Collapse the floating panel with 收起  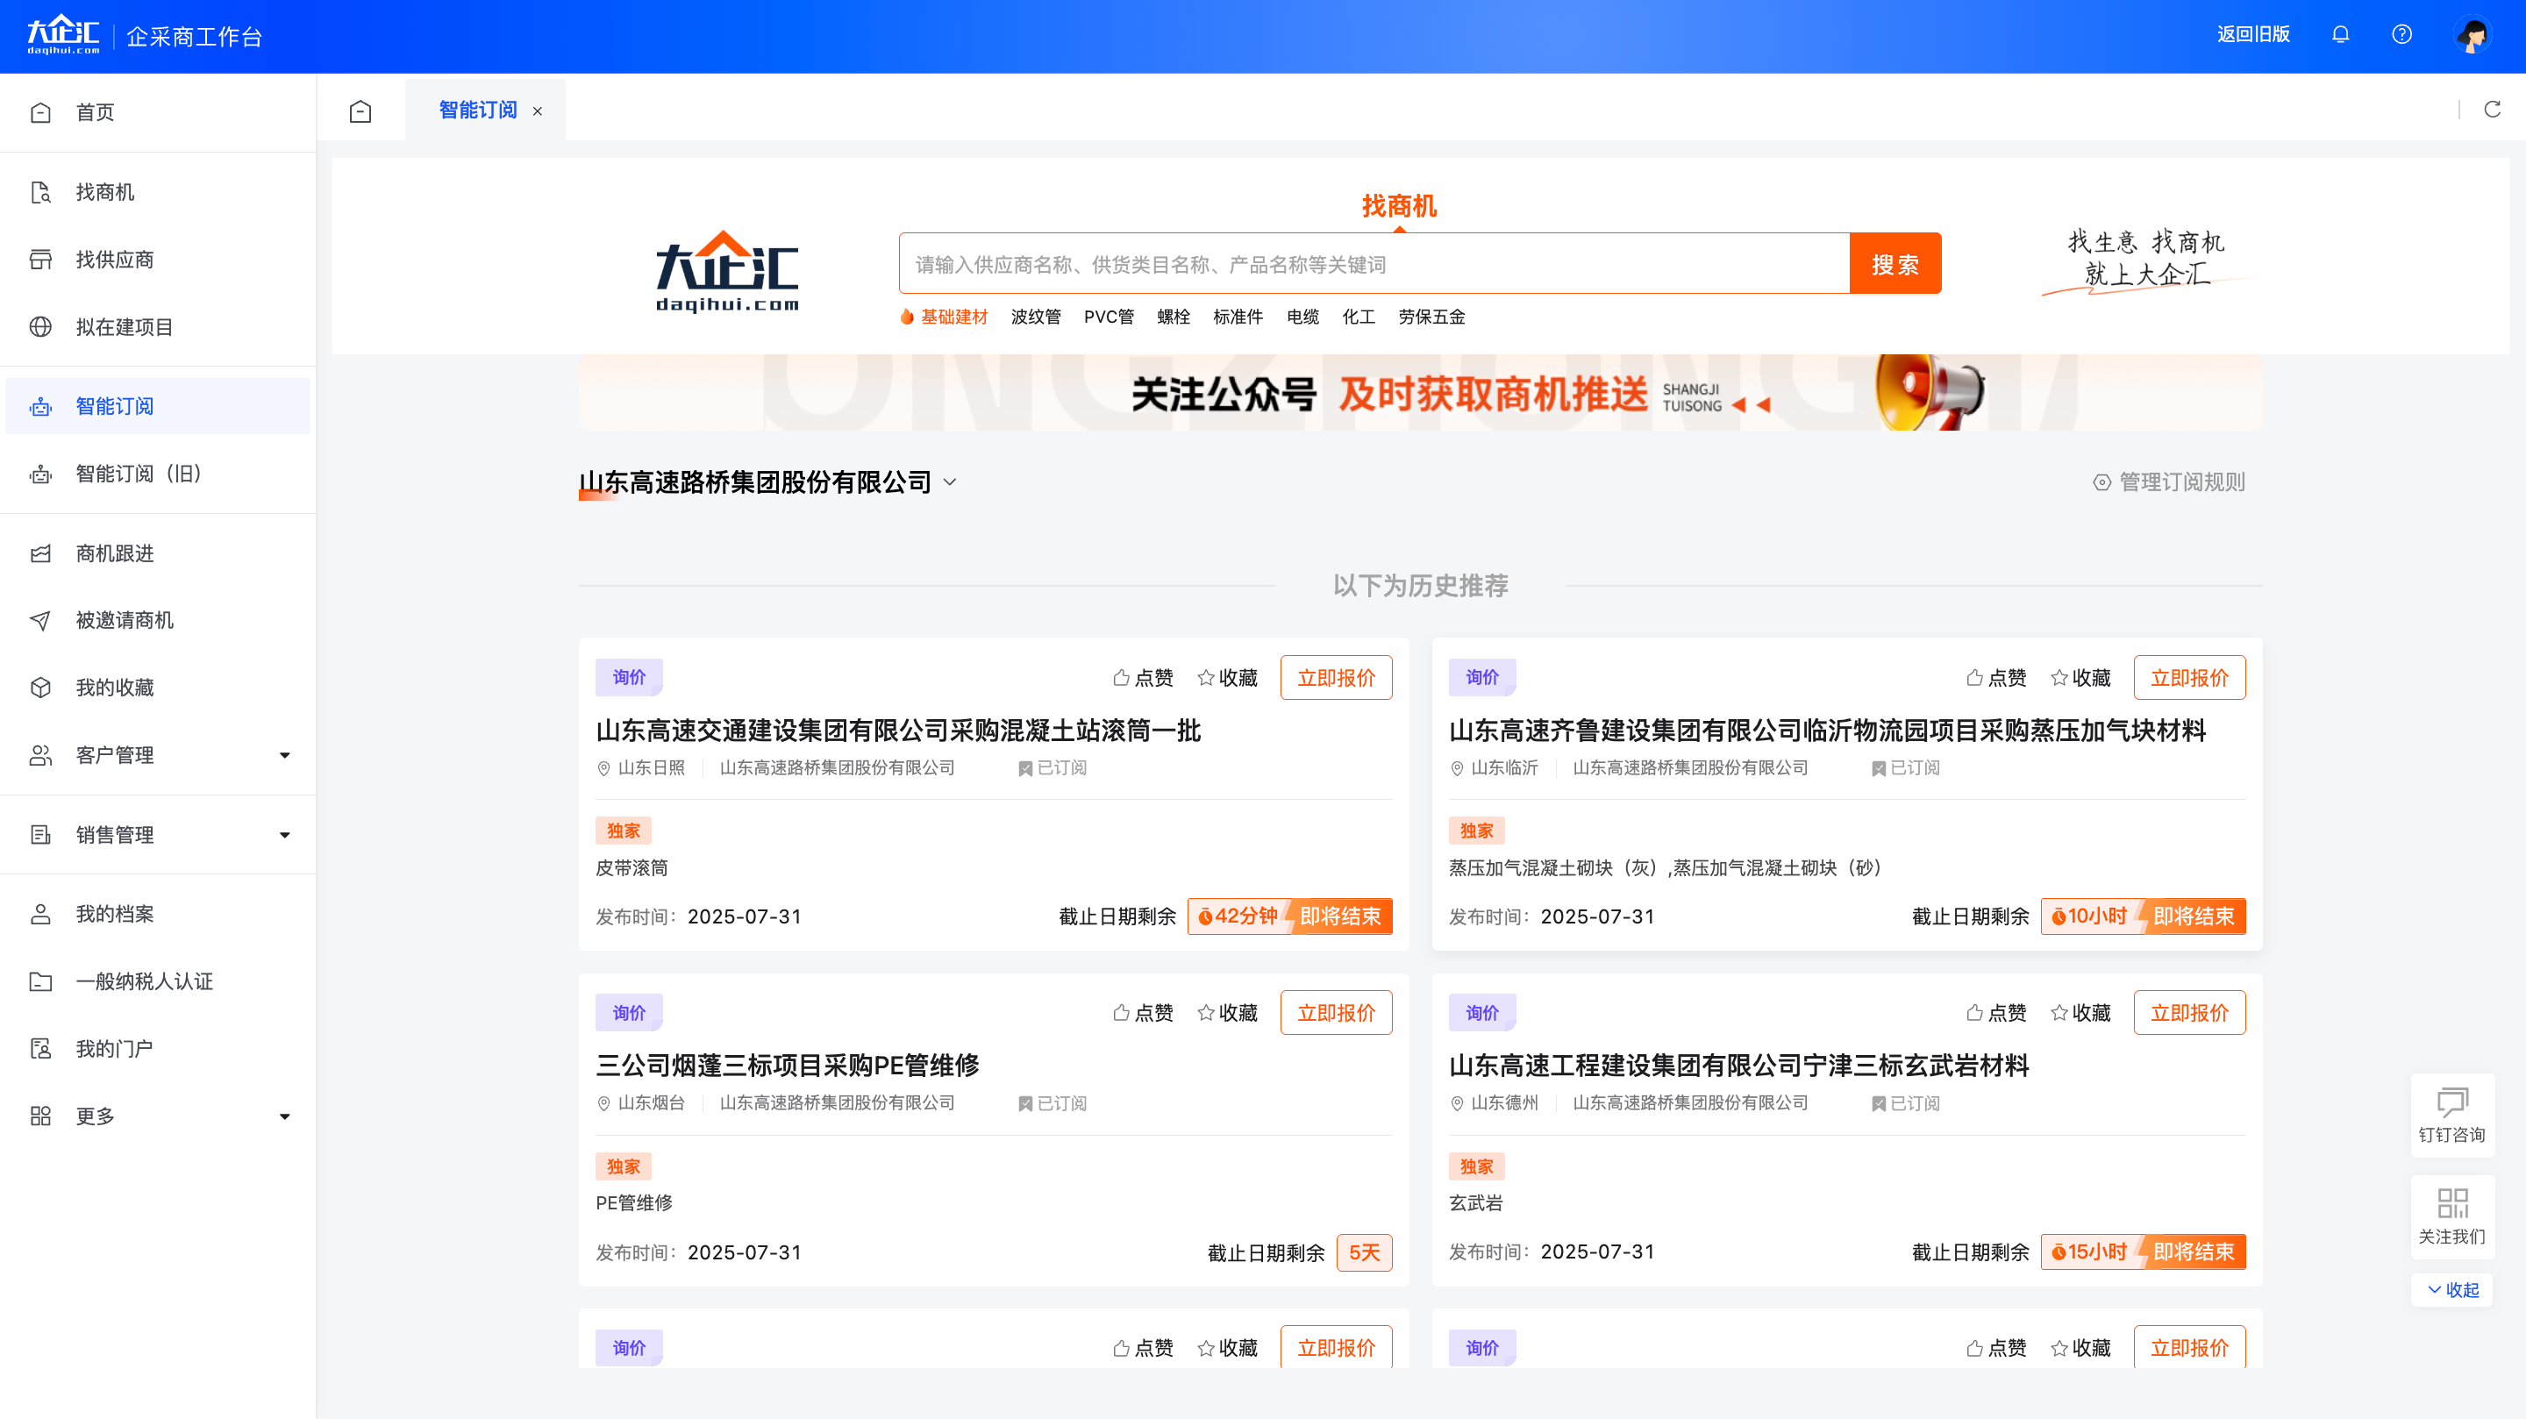point(2451,1291)
